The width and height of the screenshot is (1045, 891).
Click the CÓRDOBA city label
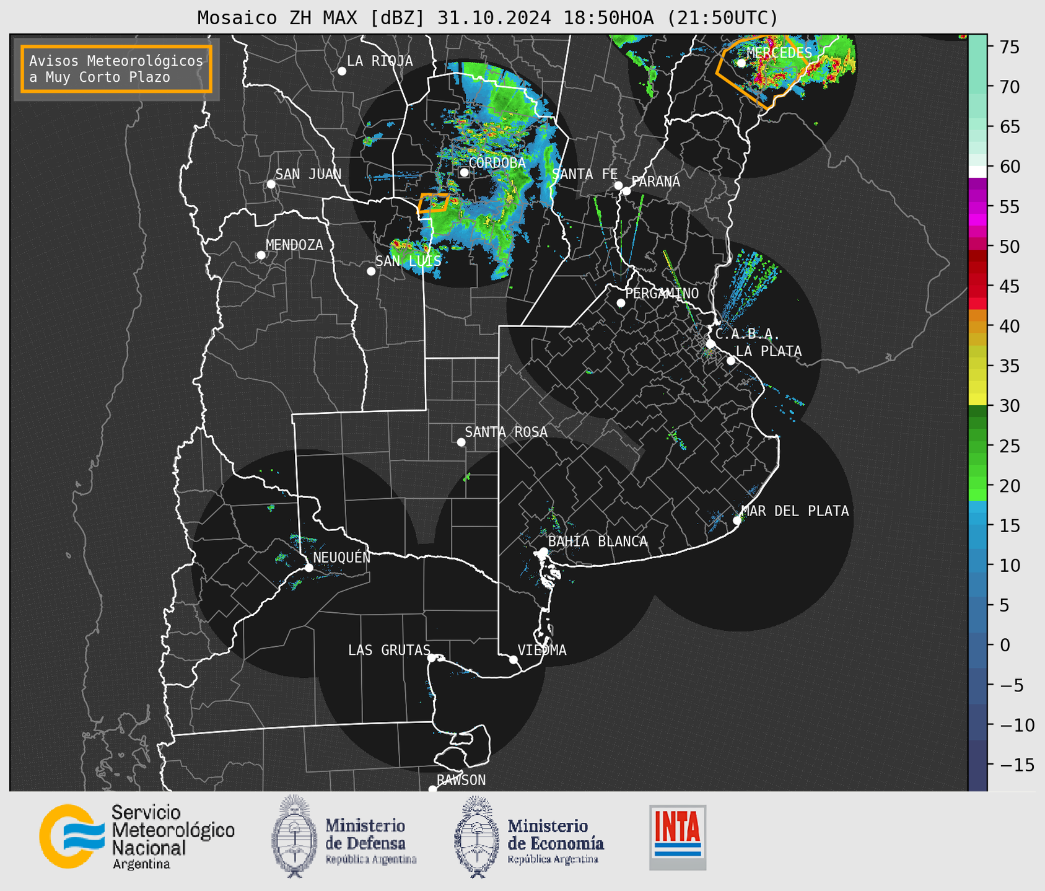tap(497, 163)
